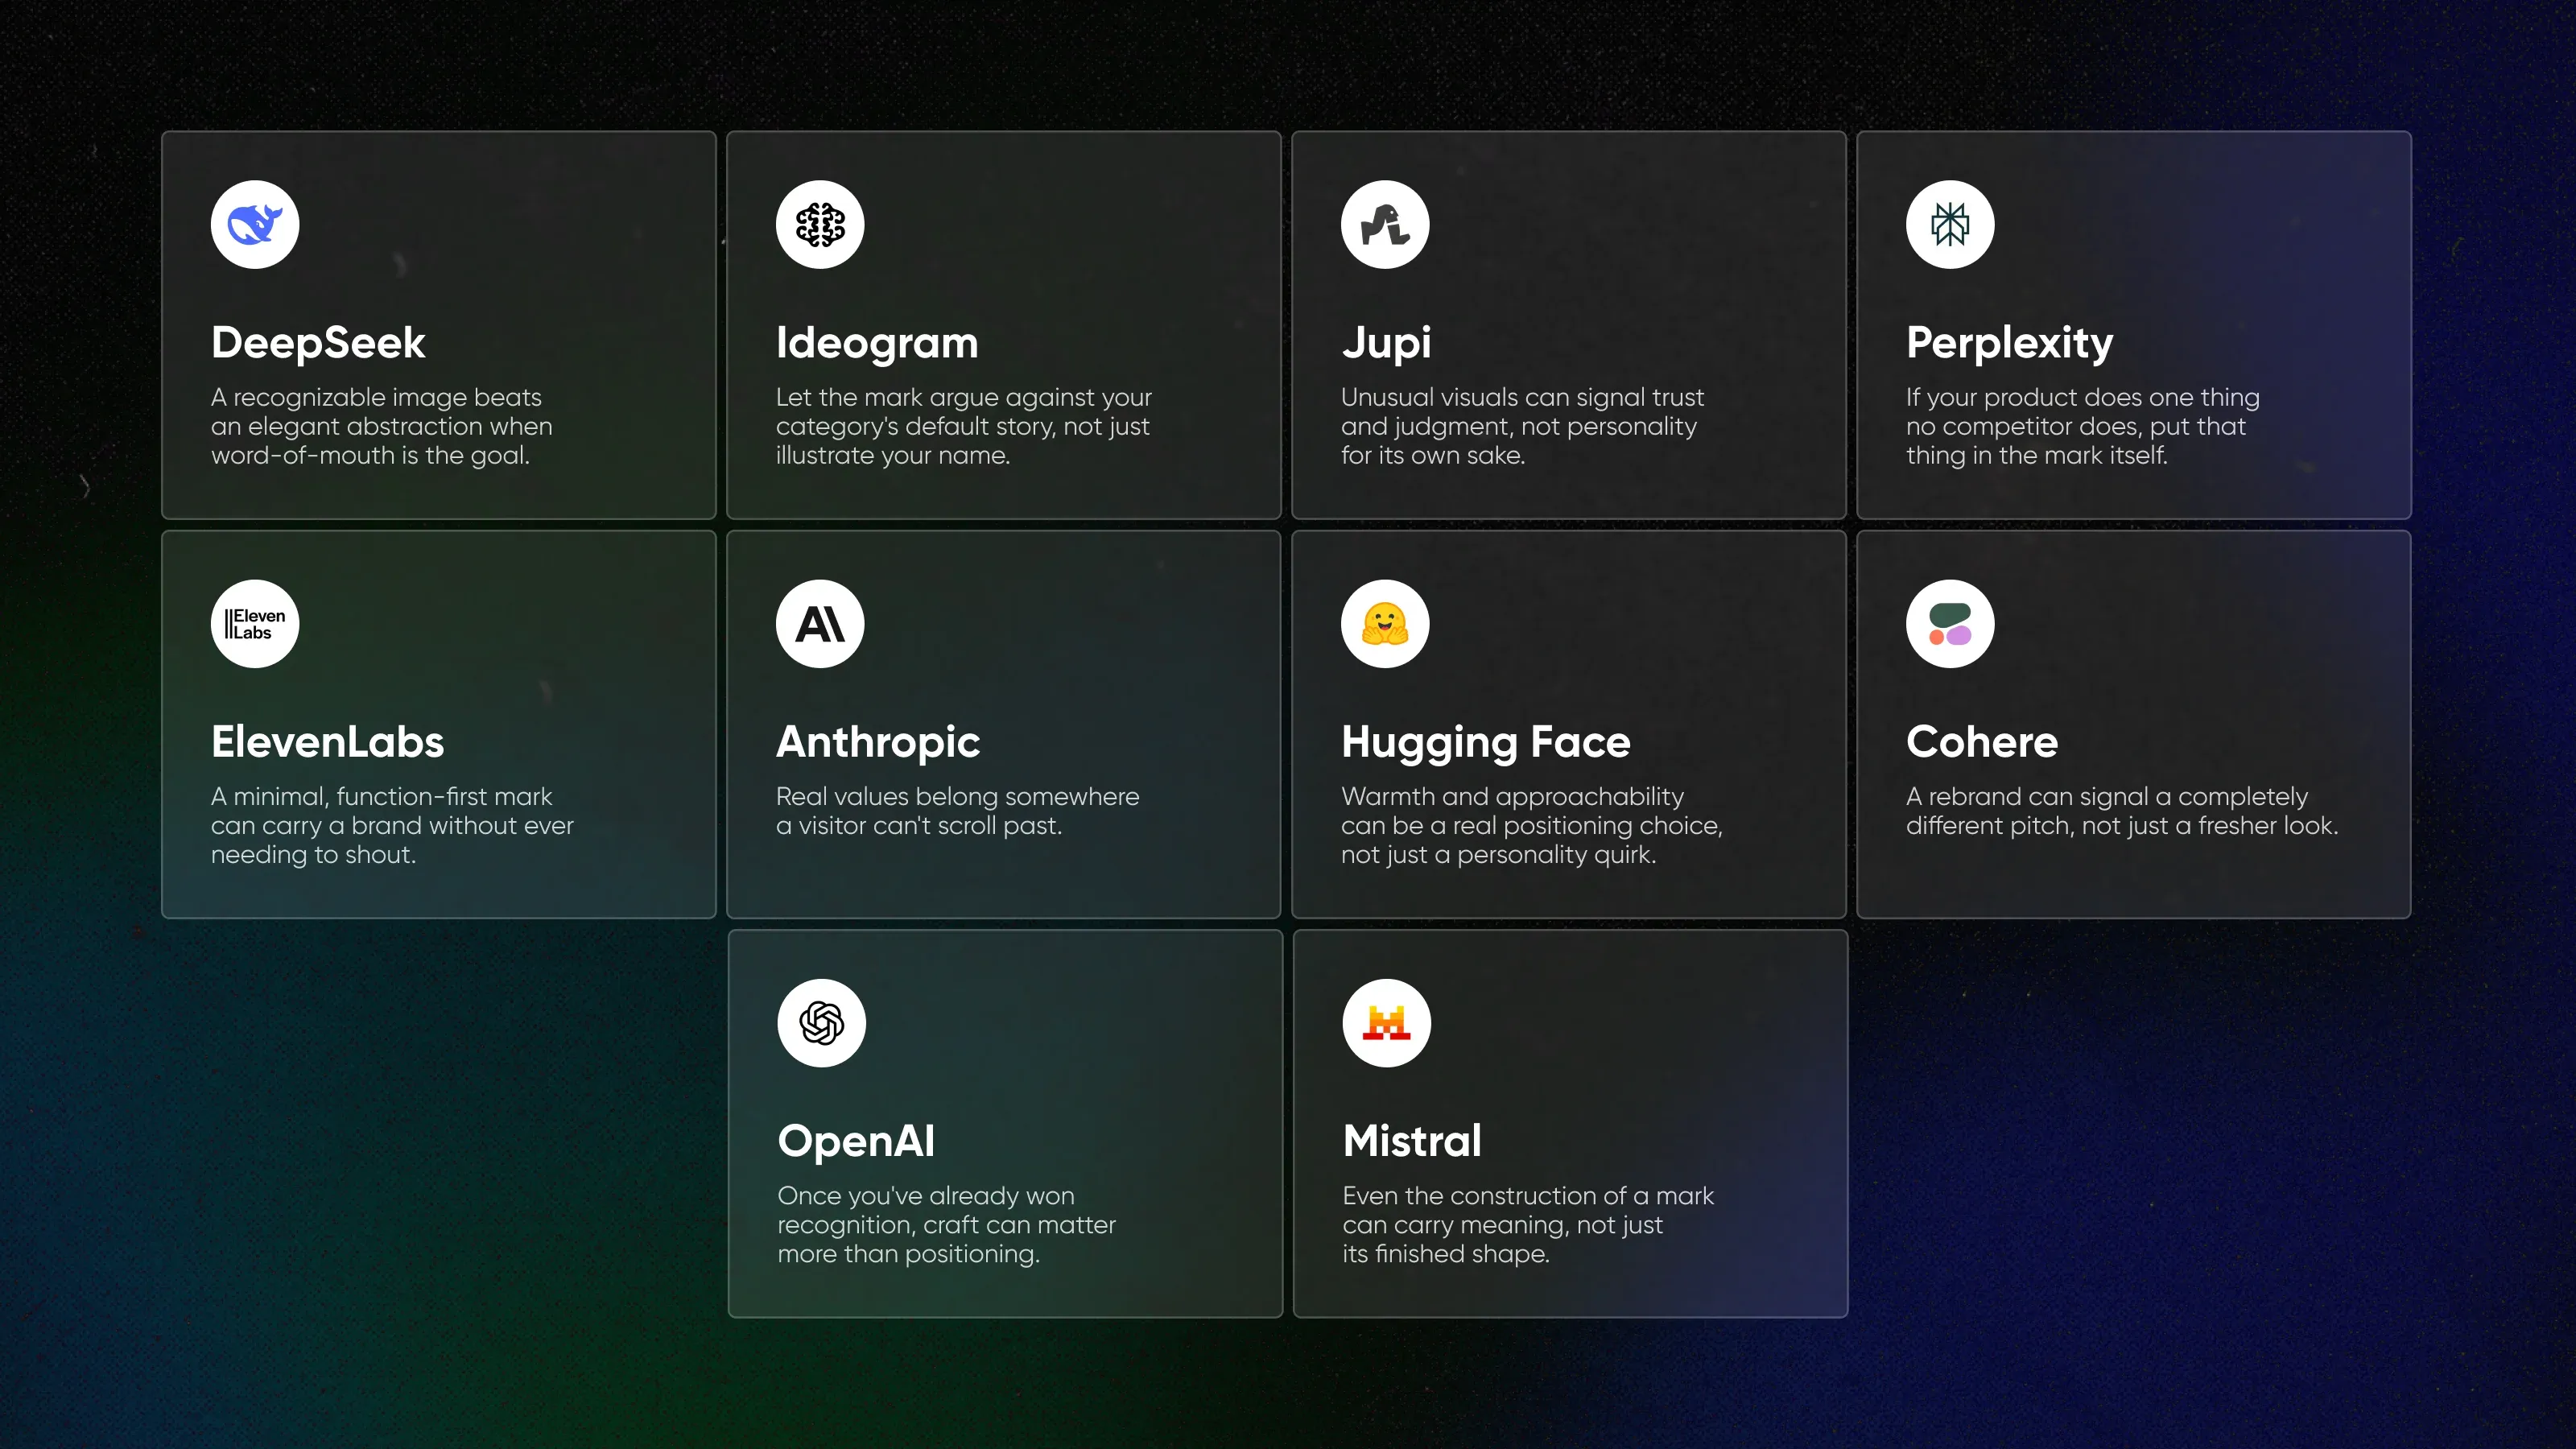Click text 'Let the mark argue against your'
This screenshot has width=2576, height=1449.
pyautogui.click(x=964, y=397)
